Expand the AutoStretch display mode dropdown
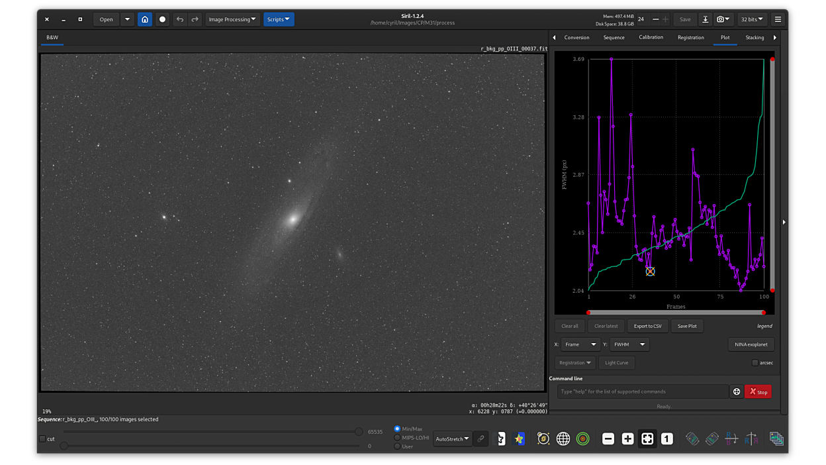 [453, 439]
